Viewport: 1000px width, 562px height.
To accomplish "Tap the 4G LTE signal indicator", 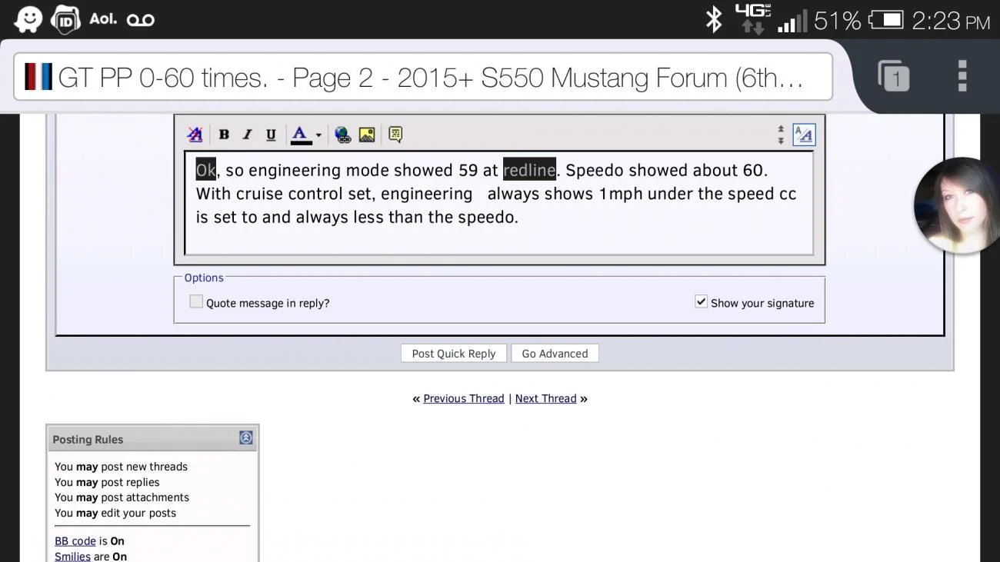I will tap(752, 19).
